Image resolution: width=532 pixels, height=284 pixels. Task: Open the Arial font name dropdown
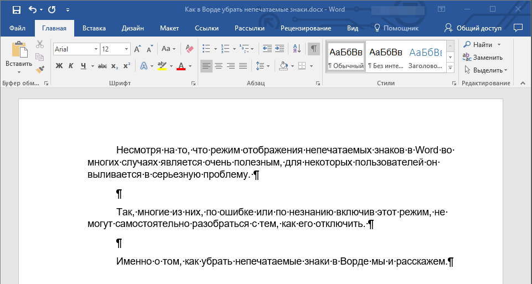(x=96, y=49)
